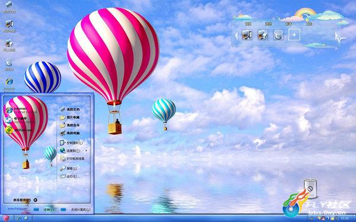
Task: Click the Turn Off Computer button
Action: point(76,210)
